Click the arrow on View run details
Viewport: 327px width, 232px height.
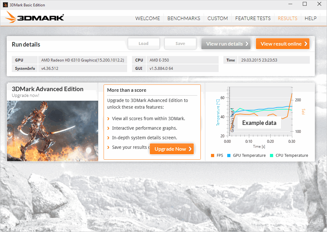pos(247,44)
